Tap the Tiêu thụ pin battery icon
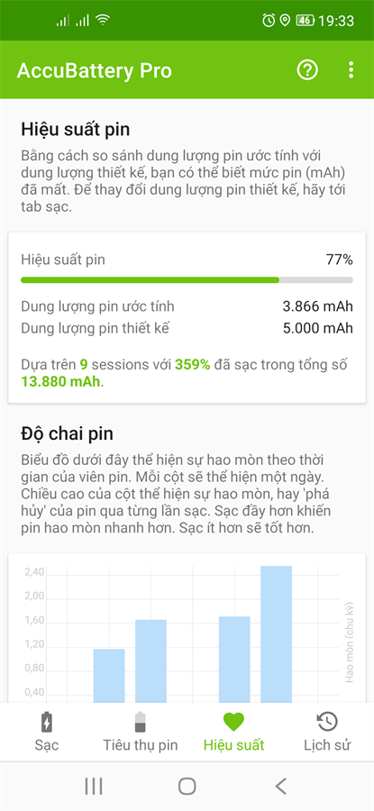Viewport: 374px width, 811px height. click(x=140, y=722)
